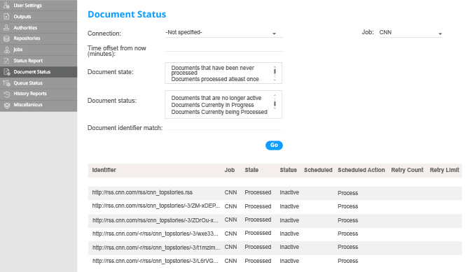Click Process action in the L6rVG row

(347, 261)
